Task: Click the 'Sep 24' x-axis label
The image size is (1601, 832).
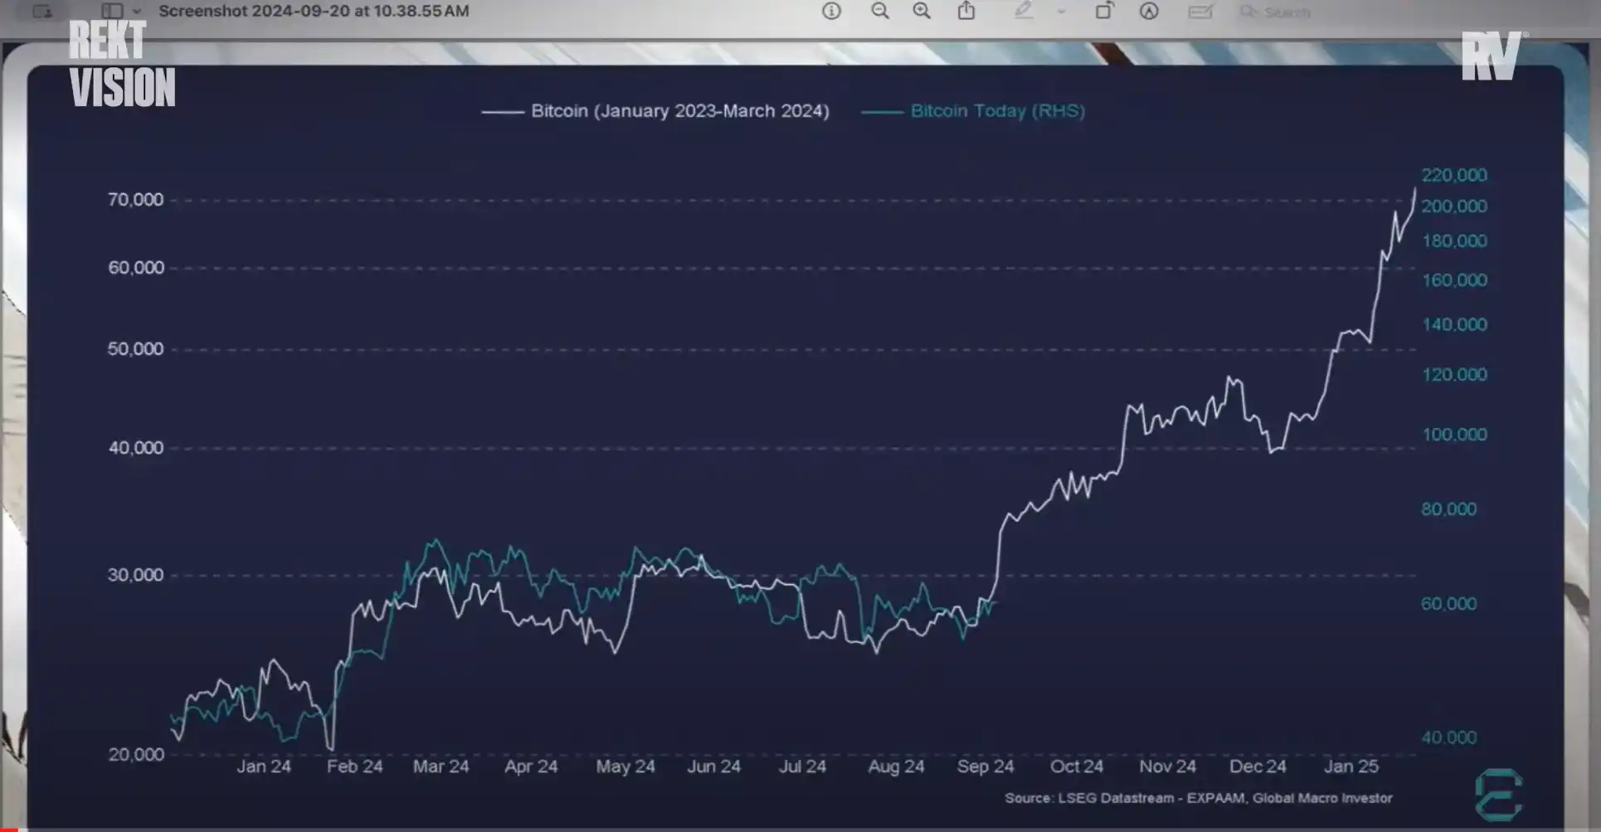Action: pyautogui.click(x=985, y=766)
